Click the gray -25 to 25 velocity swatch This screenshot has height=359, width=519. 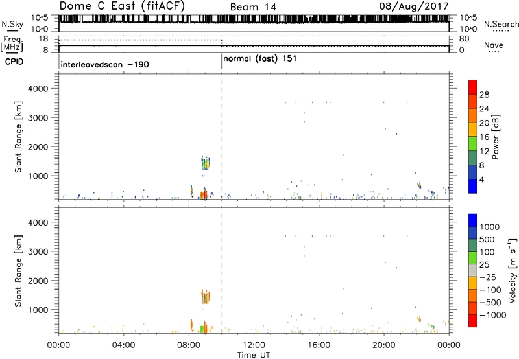(473, 270)
